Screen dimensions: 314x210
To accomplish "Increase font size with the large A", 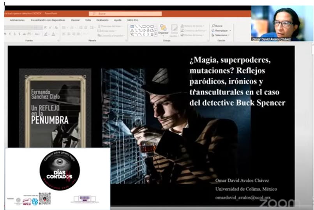I will click(45, 27).
